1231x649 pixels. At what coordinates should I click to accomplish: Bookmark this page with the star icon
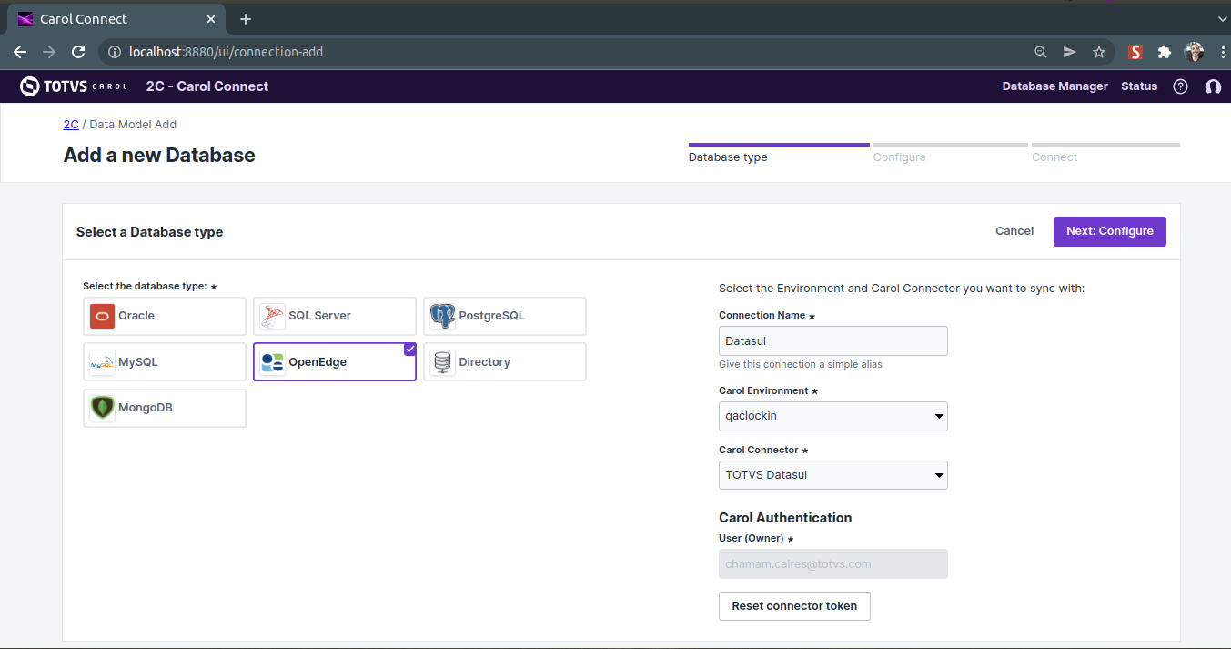click(x=1099, y=52)
